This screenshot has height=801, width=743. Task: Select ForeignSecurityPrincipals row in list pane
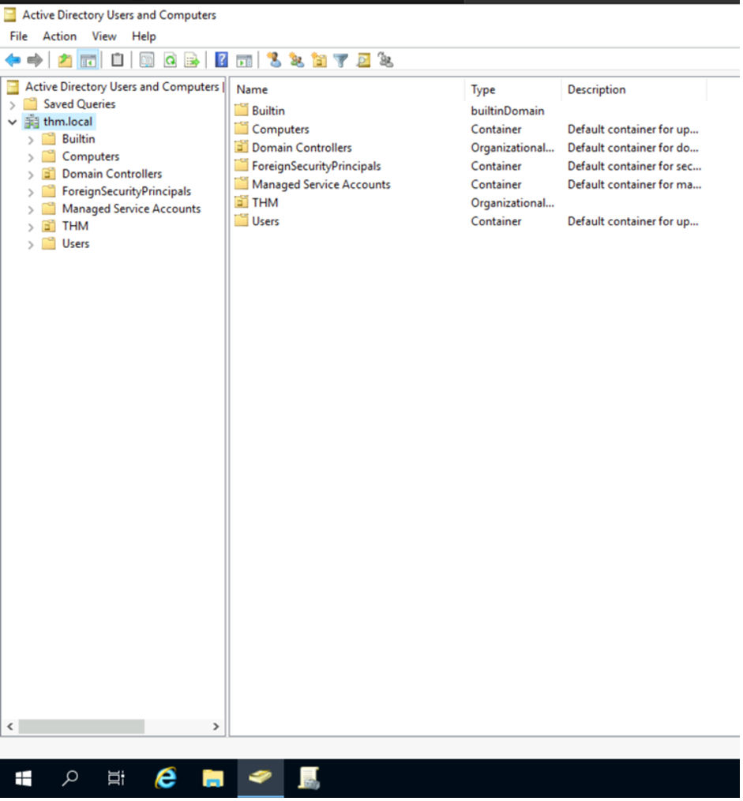click(468, 166)
